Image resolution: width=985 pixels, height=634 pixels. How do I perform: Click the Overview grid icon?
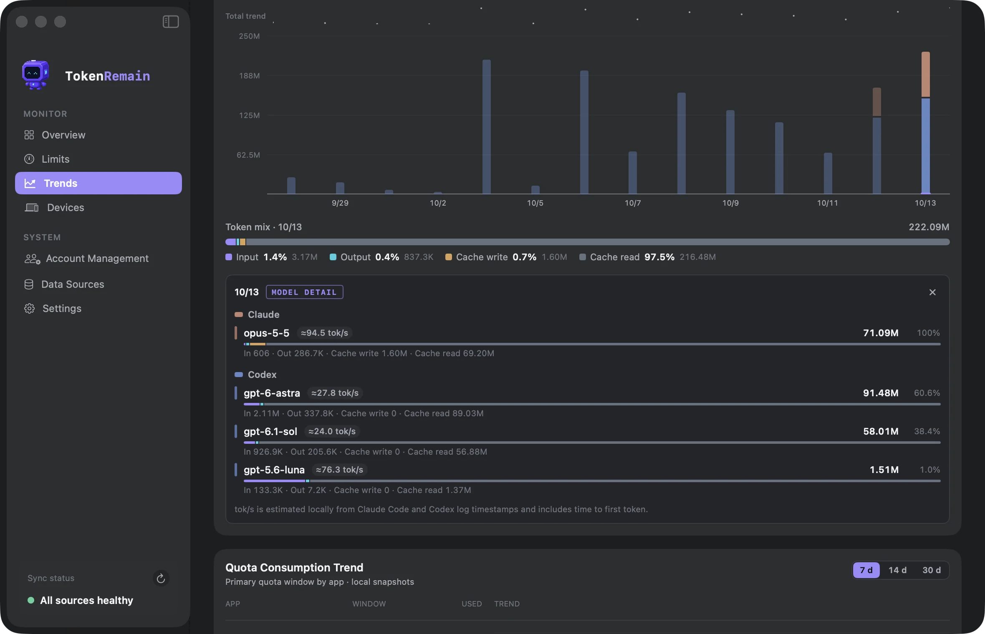coord(29,135)
